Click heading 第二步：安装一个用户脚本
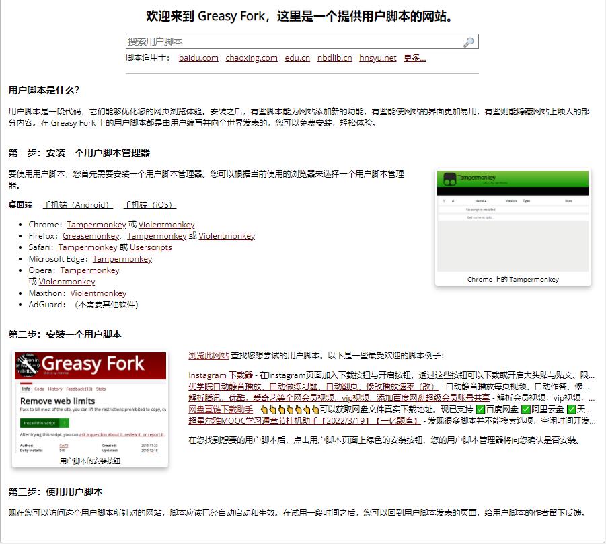Screen dimensions: 606x544 click(x=65, y=335)
